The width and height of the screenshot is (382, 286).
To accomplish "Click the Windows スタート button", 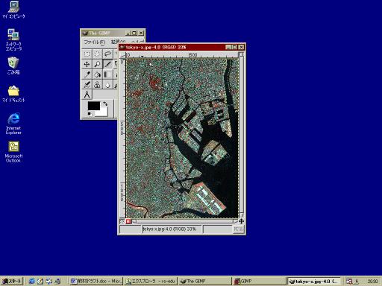I will [12, 281].
